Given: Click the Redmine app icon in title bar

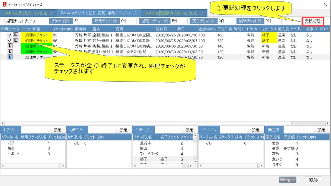Looking at the screenshot, I should (4, 4).
